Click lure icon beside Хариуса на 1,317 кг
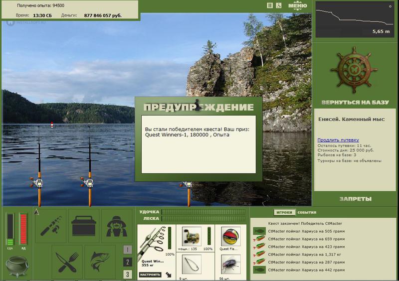This screenshot has height=281, width=399. tap(259, 254)
